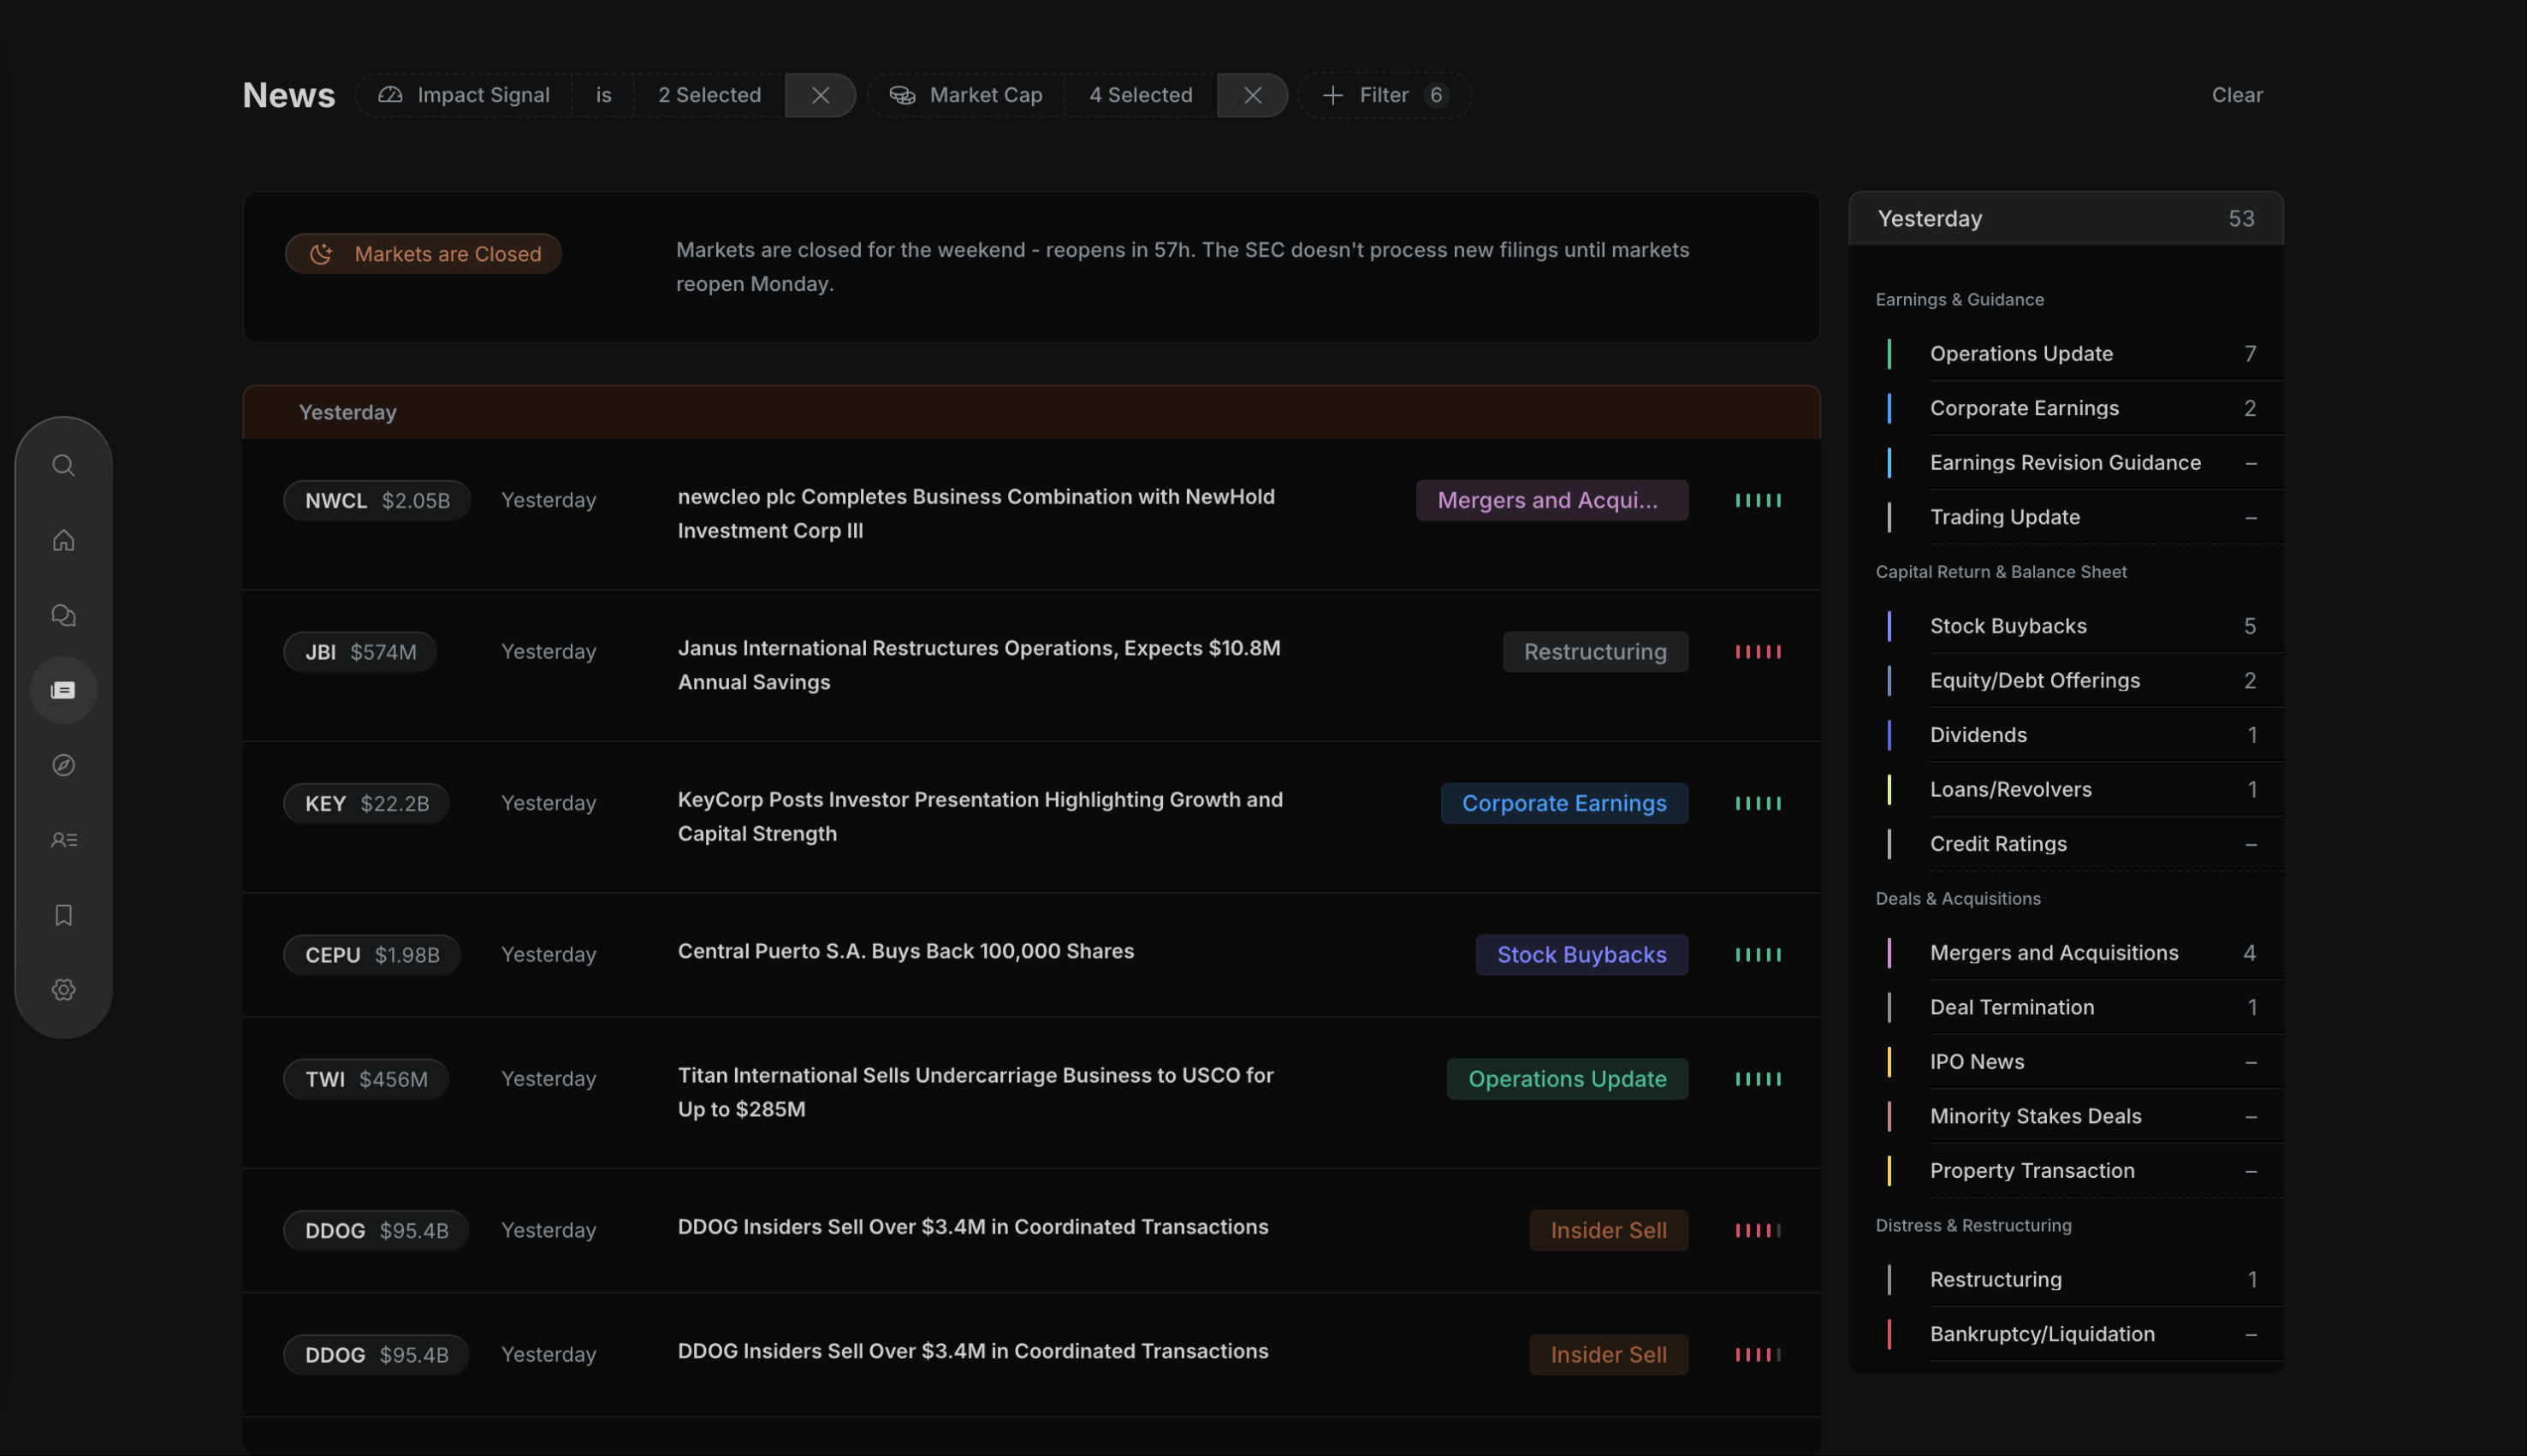This screenshot has height=1456, width=2527.
Task: Click the impact signal bars on NWCL row
Action: click(x=1758, y=500)
